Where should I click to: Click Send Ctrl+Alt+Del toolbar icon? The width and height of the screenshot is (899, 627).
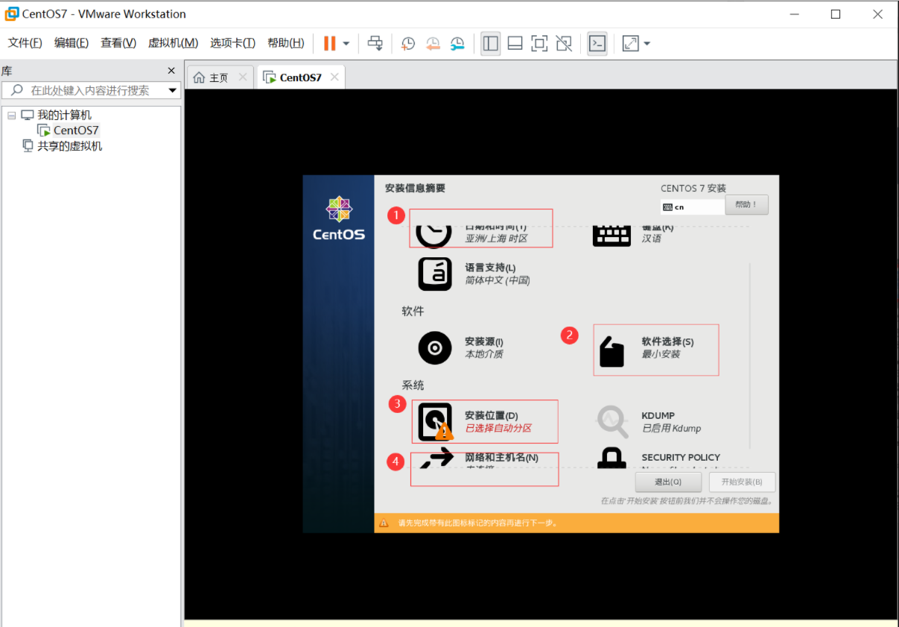coord(375,43)
